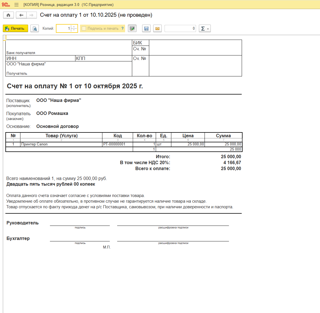
Task: Decrease copies with the down spinner arrow
Action: [x=74, y=30]
